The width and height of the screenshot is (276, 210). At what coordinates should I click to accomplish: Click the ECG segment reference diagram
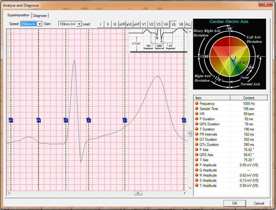click(158, 41)
